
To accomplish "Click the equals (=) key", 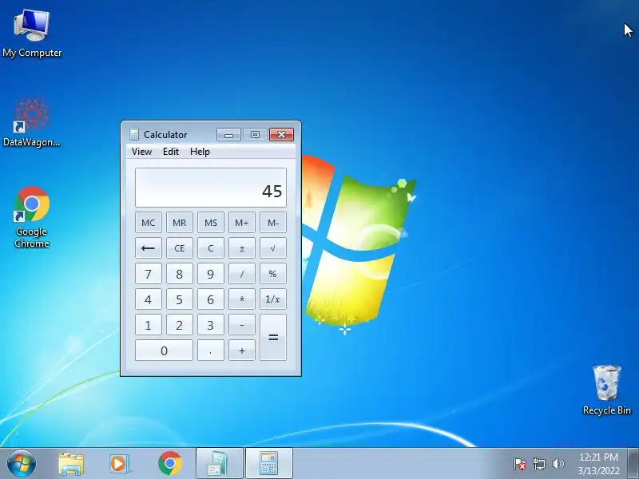I will (273, 338).
